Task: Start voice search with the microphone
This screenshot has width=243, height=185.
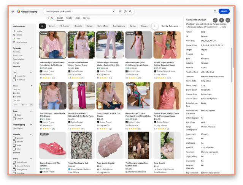Action: 120,11
